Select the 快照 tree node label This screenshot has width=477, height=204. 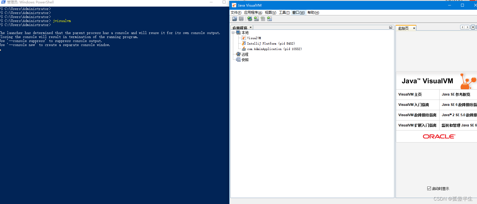245,60
